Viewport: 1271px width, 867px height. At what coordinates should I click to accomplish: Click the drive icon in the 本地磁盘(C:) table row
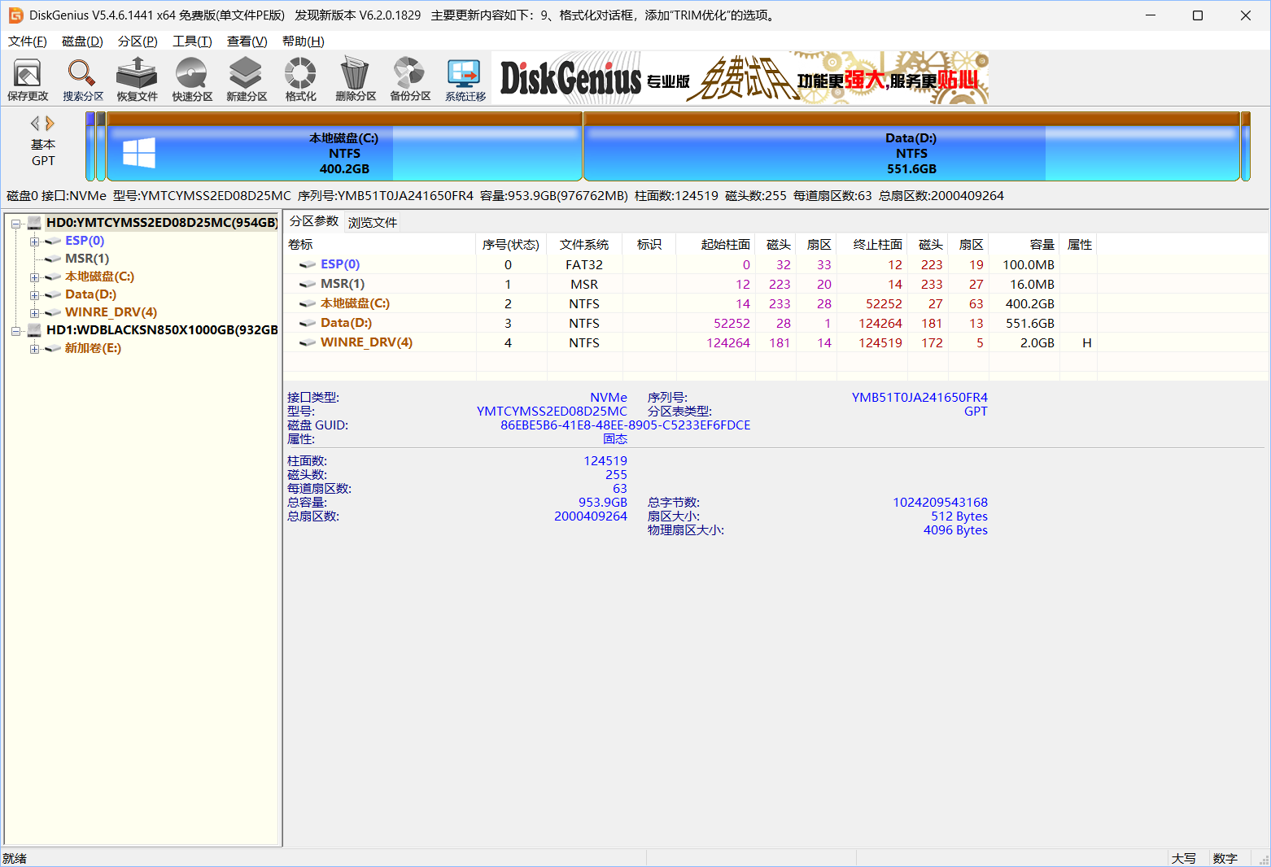pyautogui.click(x=308, y=303)
